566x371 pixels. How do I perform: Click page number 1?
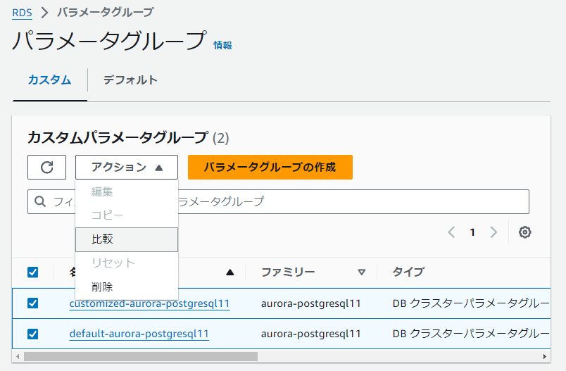point(472,232)
